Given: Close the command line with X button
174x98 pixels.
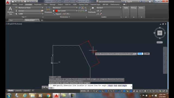Looking at the screenshot, I should [x=44, y=87].
